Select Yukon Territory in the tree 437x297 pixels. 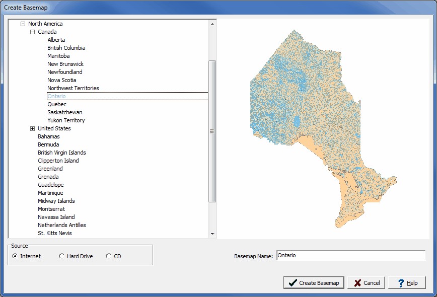point(66,120)
